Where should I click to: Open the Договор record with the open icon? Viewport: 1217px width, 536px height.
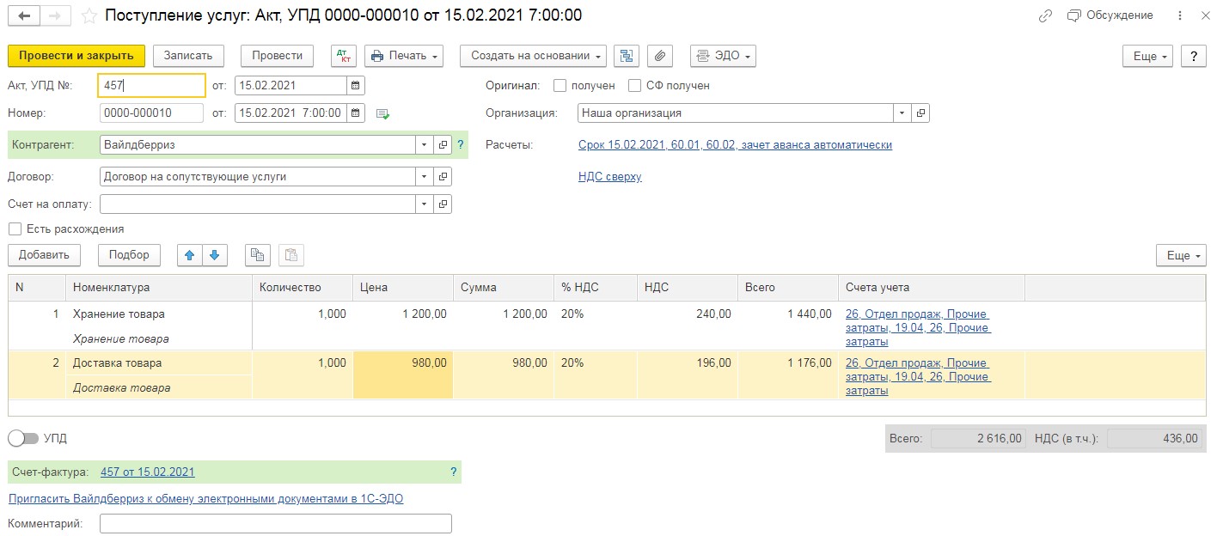pyautogui.click(x=443, y=177)
